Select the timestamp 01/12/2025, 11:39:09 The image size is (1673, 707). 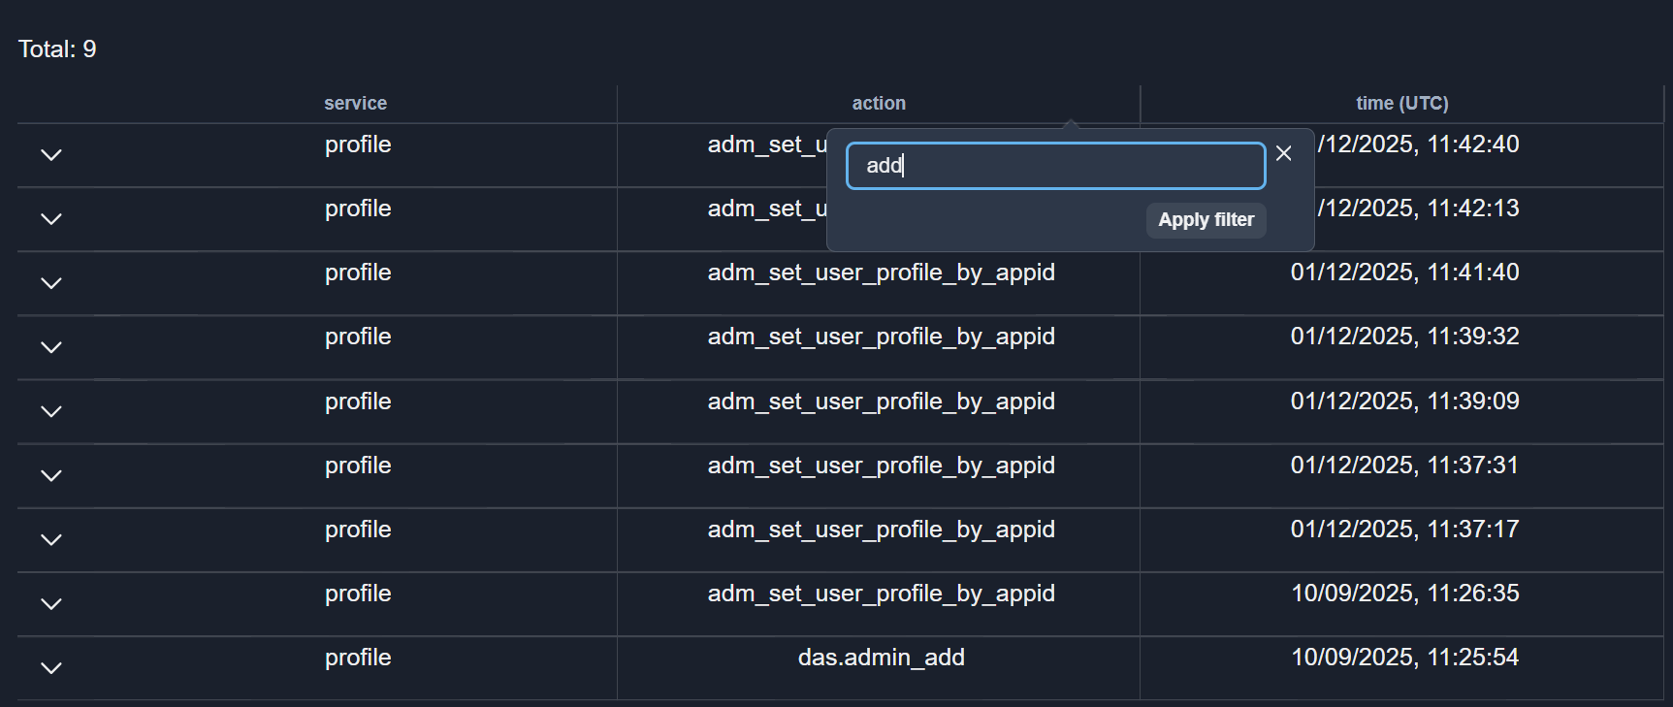(x=1404, y=402)
